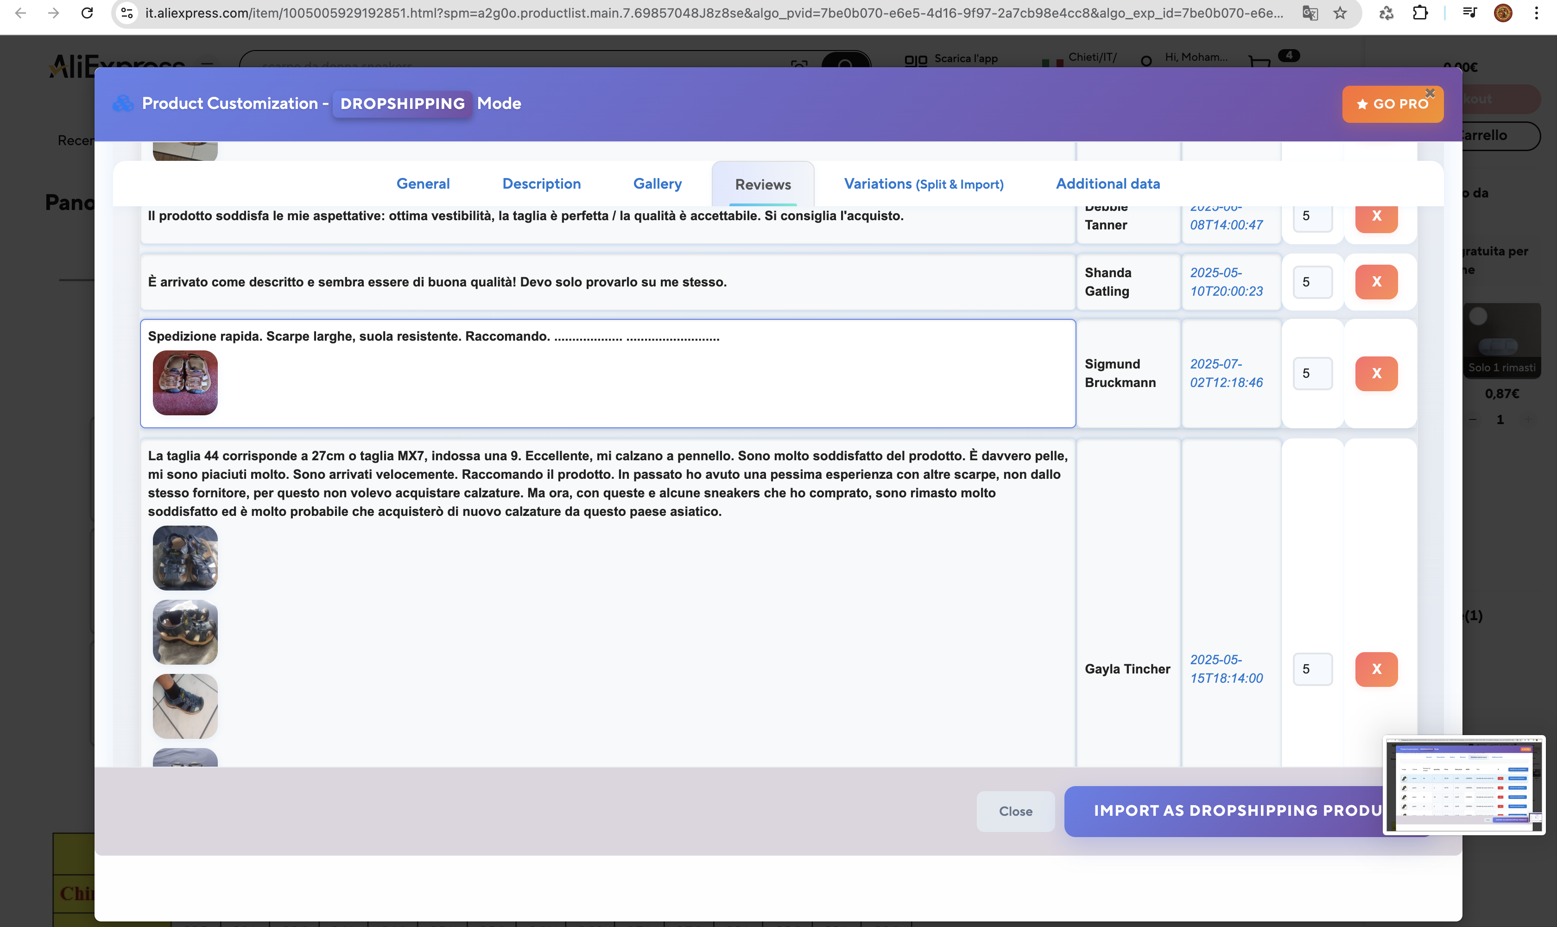Click date 2025-05-15T18:14:00
The image size is (1557, 927).
pos(1226,668)
